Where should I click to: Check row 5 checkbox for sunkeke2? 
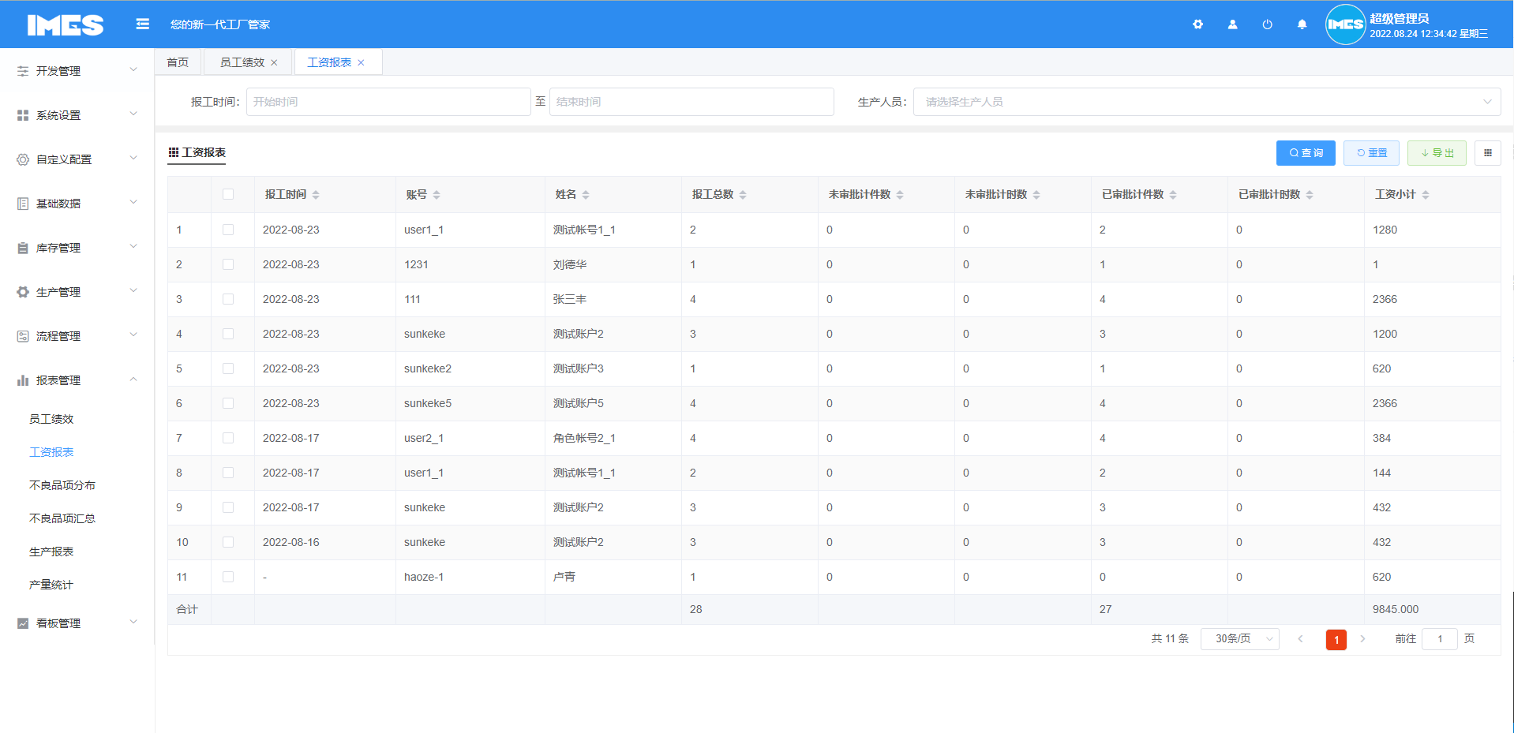click(x=228, y=368)
